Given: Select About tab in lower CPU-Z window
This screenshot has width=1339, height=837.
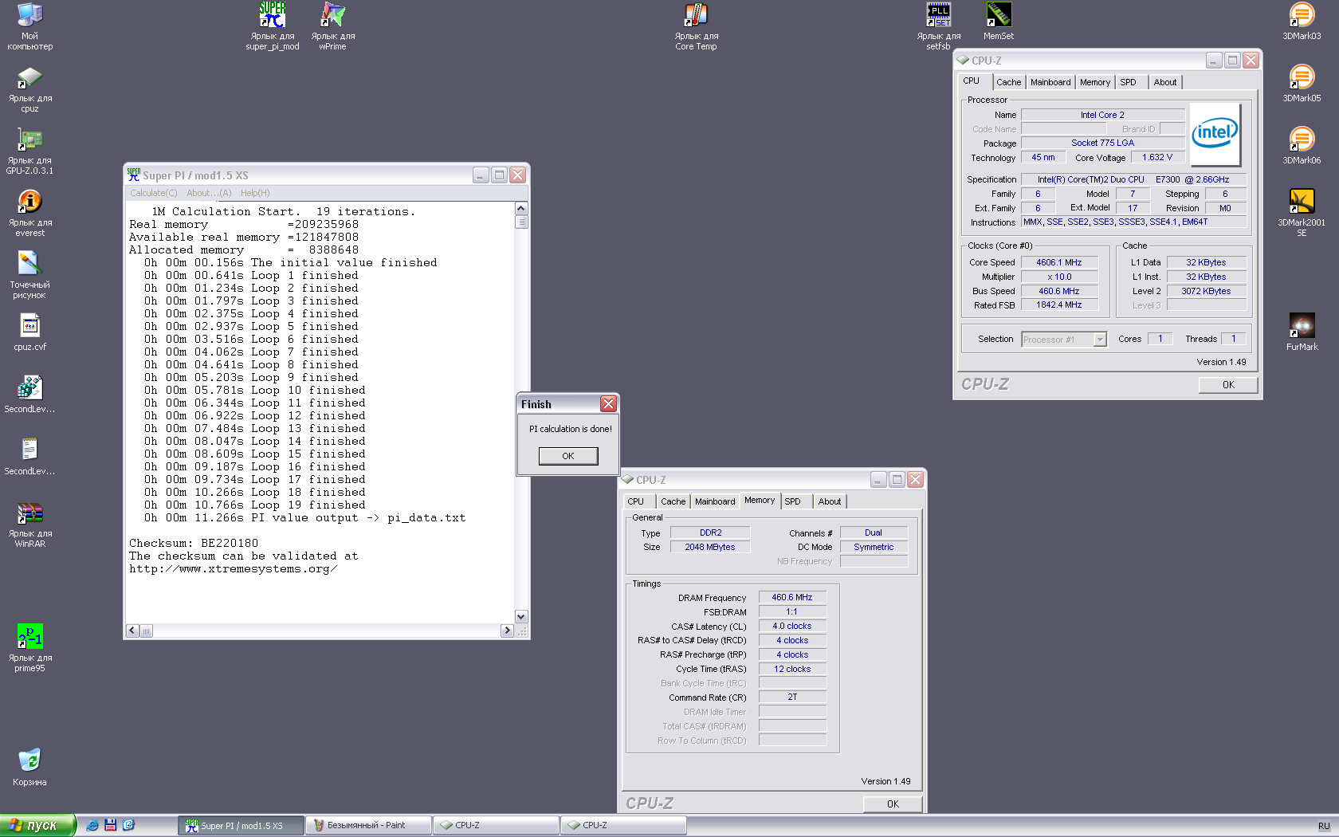Looking at the screenshot, I should pyautogui.click(x=830, y=501).
